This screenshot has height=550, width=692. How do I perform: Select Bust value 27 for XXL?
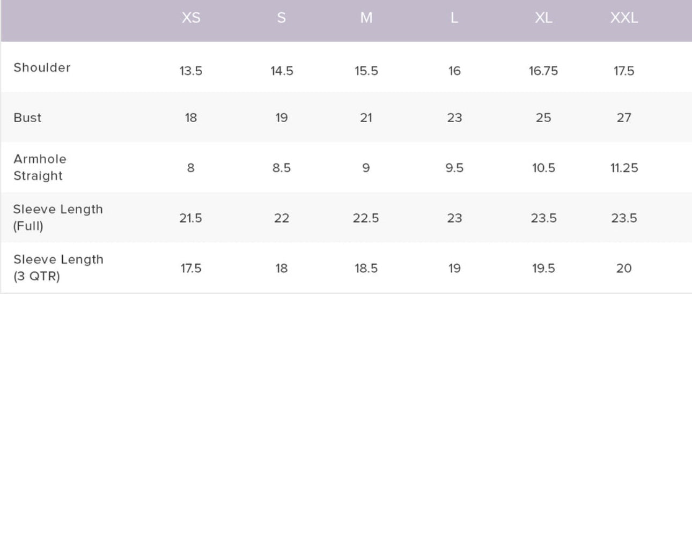click(624, 118)
